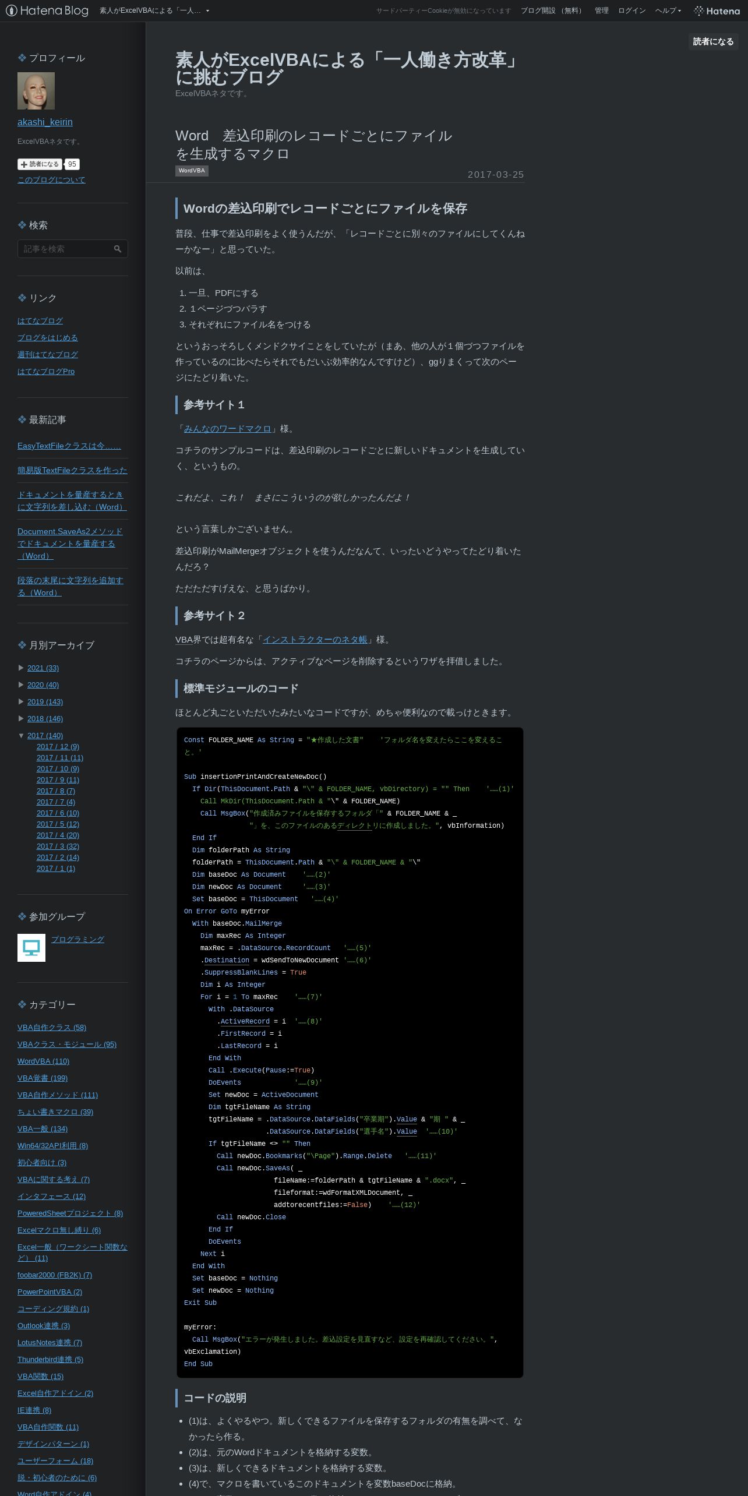Click the プログラミング group monitor icon

pos(31,948)
